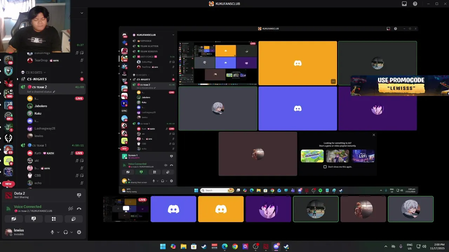Open the server with the 100 badge

(8, 93)
